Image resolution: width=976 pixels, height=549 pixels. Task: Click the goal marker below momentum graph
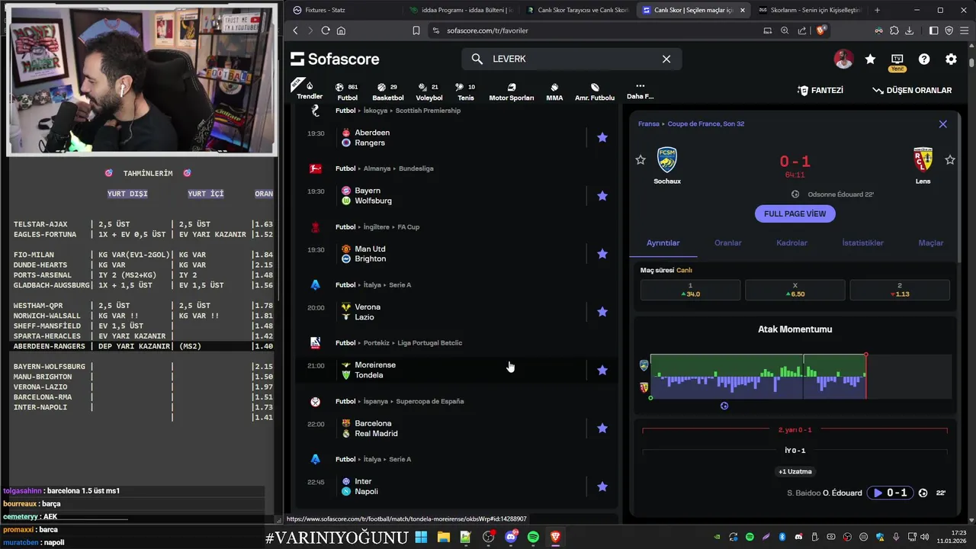click(x=724, y=406)
